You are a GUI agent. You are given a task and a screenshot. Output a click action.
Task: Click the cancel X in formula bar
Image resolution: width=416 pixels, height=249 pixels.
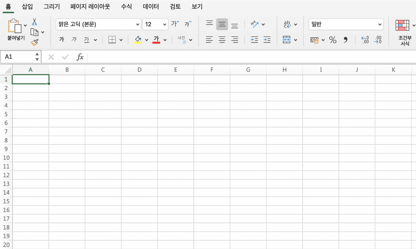[x=51, y=57]
